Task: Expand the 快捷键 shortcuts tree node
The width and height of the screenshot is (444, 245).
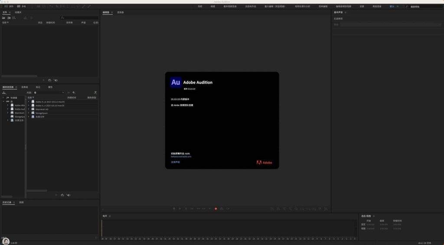Action: 3,98
